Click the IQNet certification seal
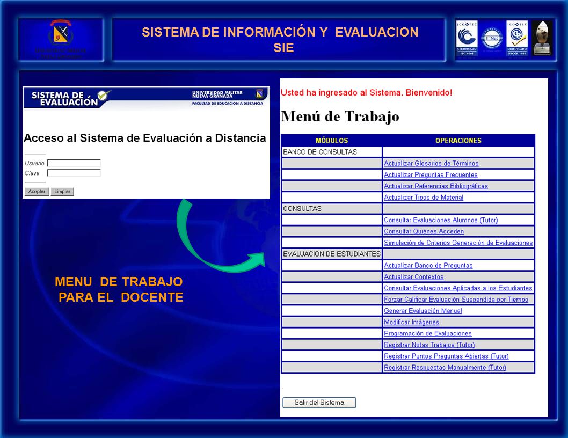 [x=492, y=39]
